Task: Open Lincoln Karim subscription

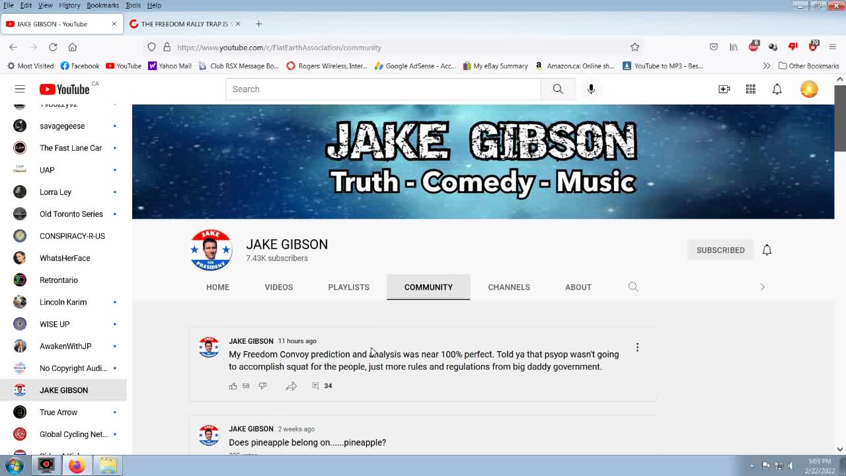Action: point(63,302)
